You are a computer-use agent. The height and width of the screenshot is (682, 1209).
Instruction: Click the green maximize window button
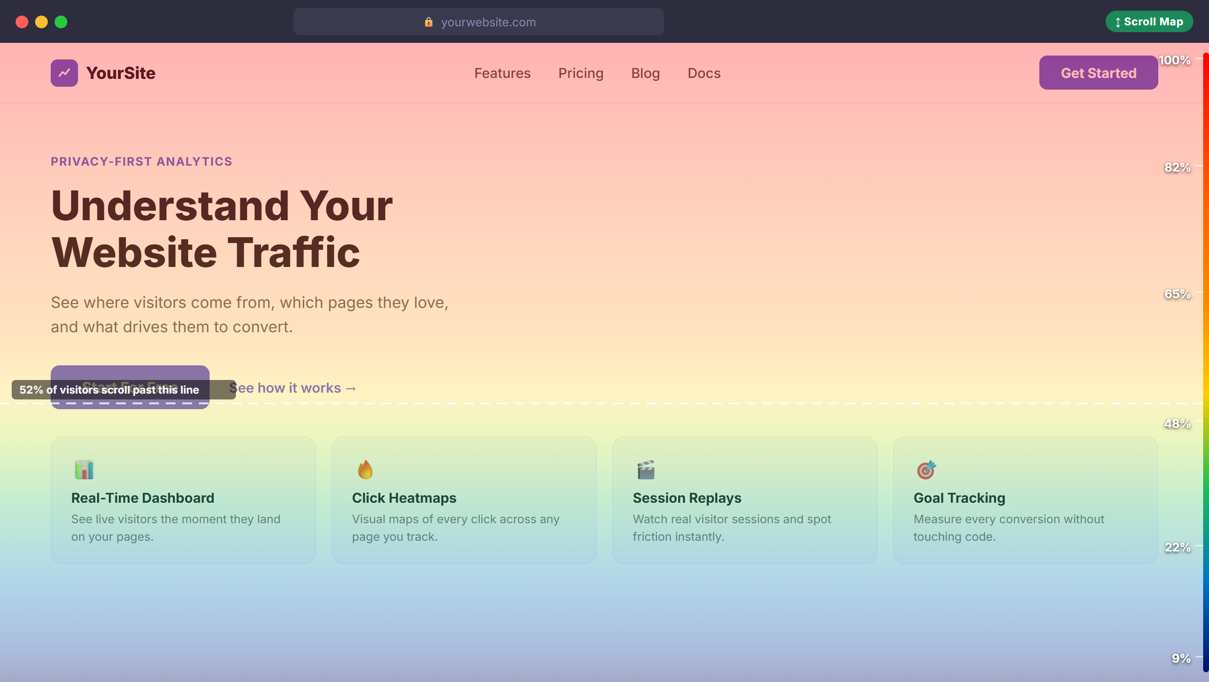pos(61,22)
